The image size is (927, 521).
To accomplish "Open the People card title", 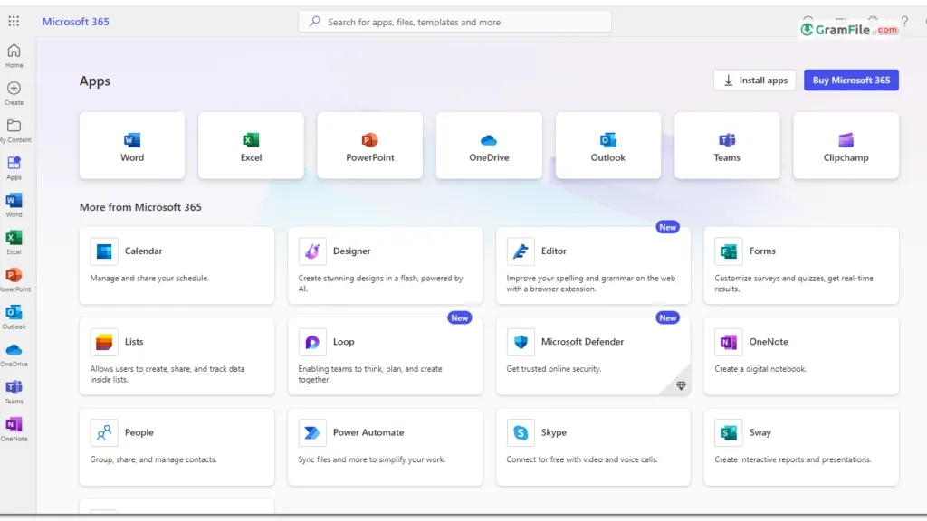I will pos(139,433).
